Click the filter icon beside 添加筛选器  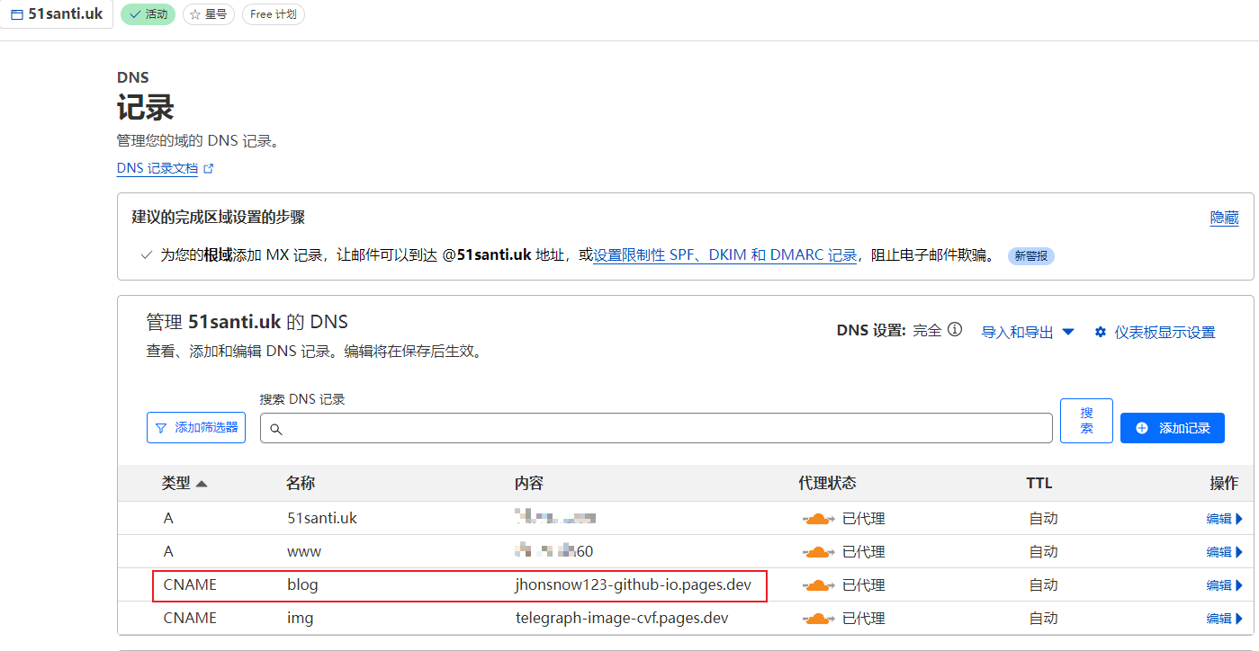point(160,427)
